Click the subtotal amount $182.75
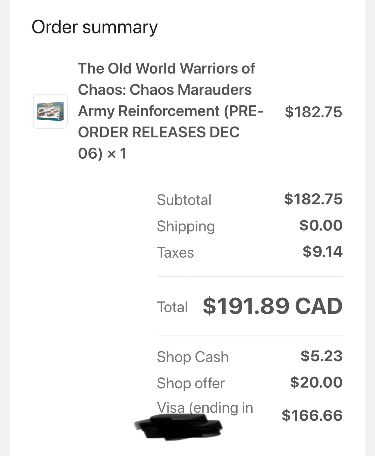The width and height of the screenshot is (375, 456). tap(313, 199)
